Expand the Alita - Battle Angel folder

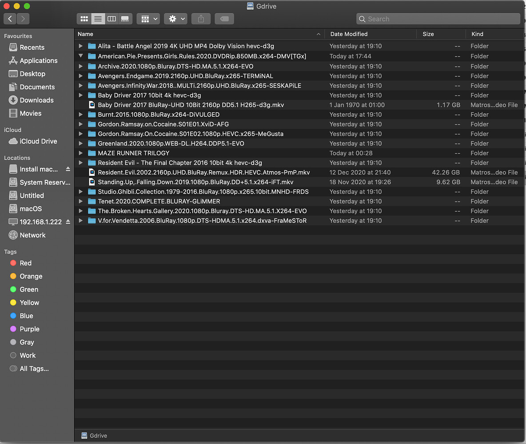pyautogui.click(x=80, y=46)
